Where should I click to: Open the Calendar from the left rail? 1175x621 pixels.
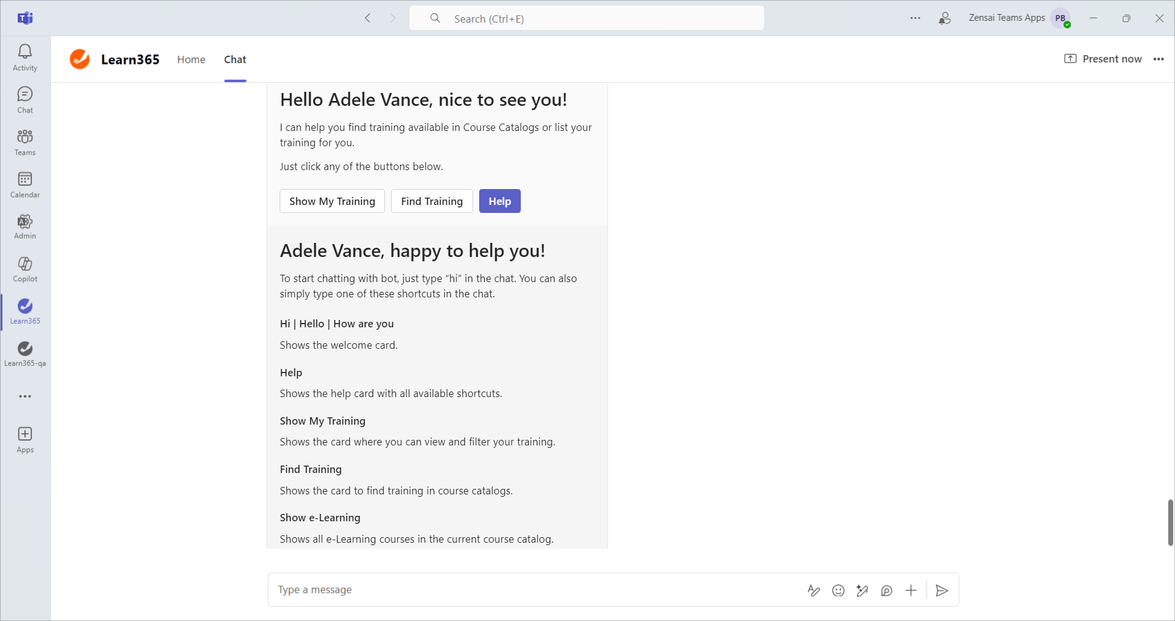coord(25,185)
